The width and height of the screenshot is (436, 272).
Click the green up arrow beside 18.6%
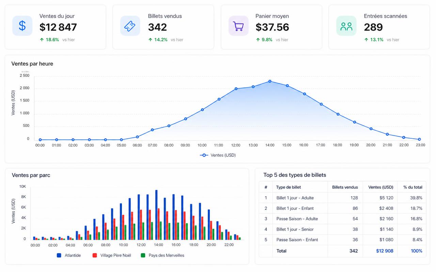click(42, 40)
